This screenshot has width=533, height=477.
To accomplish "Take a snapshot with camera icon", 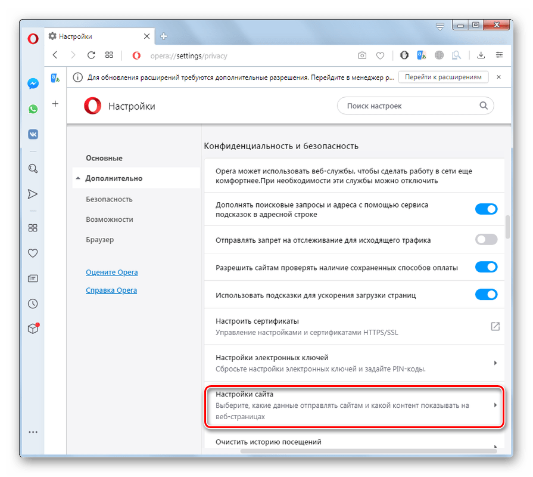I will 362,55.
